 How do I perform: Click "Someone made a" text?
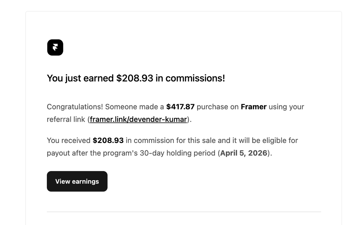coord(134,107)
